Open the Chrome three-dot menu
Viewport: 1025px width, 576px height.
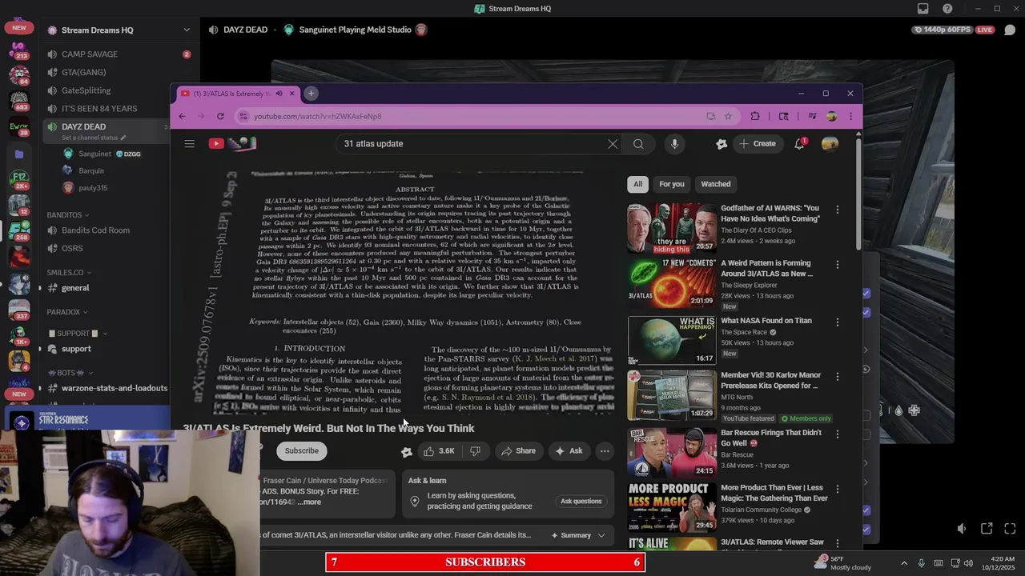click(850, 116)
